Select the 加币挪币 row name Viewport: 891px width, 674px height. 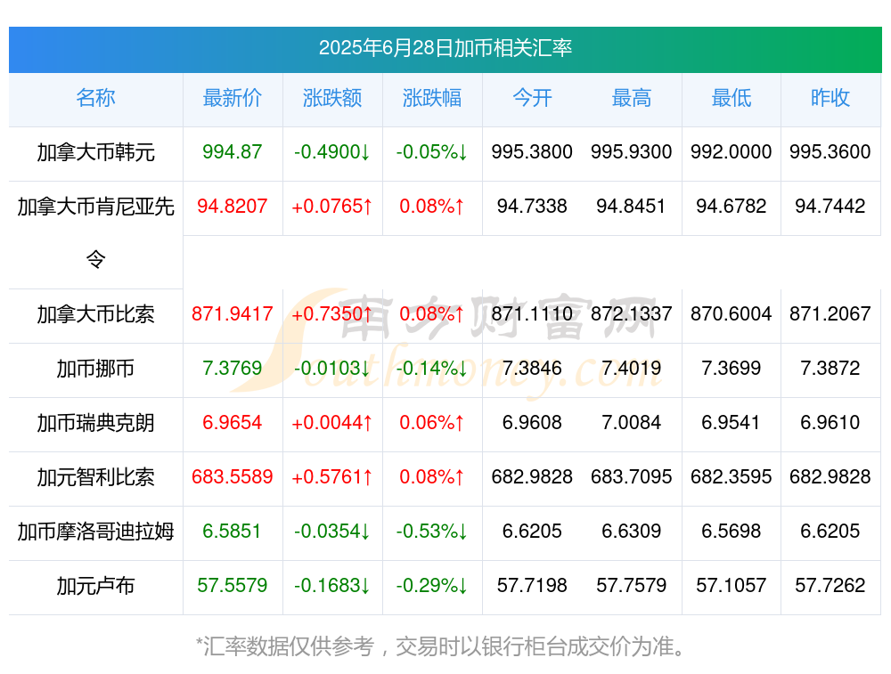95,369
